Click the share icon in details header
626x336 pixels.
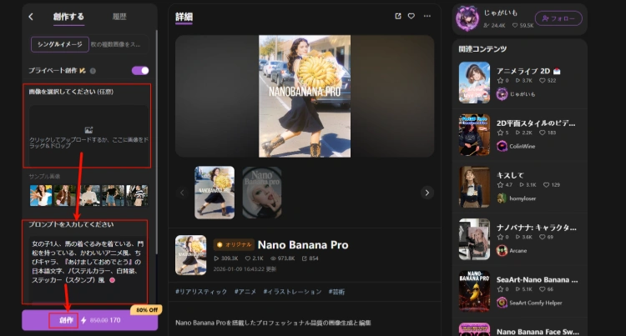398,16
